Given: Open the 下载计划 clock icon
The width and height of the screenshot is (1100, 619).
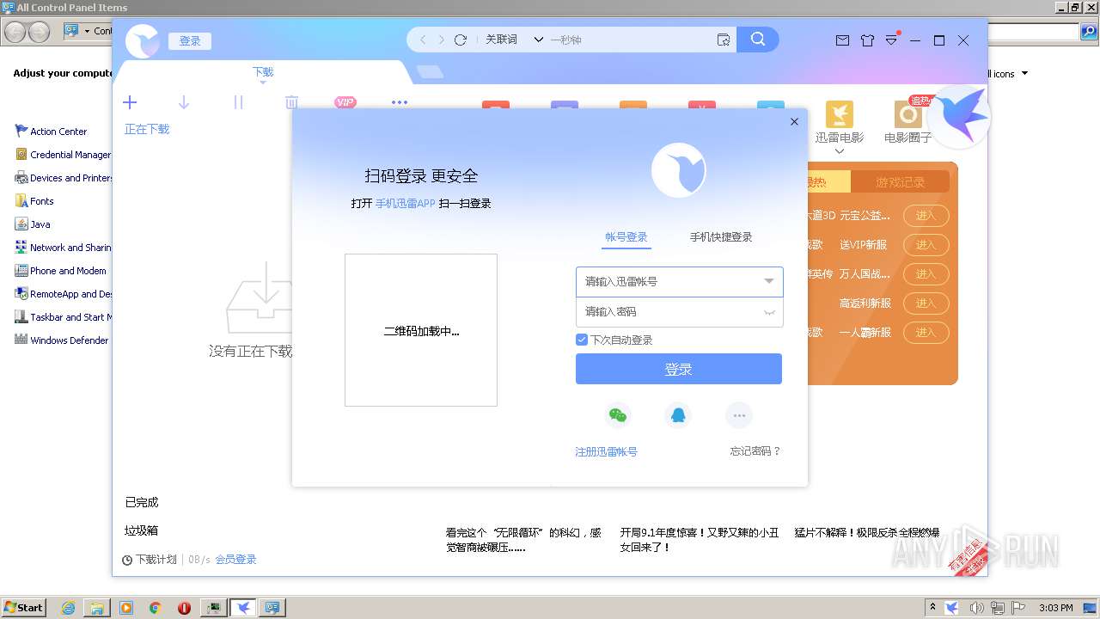Looking at the screenshot, I should pyautogui.click(x=127, y=560).
